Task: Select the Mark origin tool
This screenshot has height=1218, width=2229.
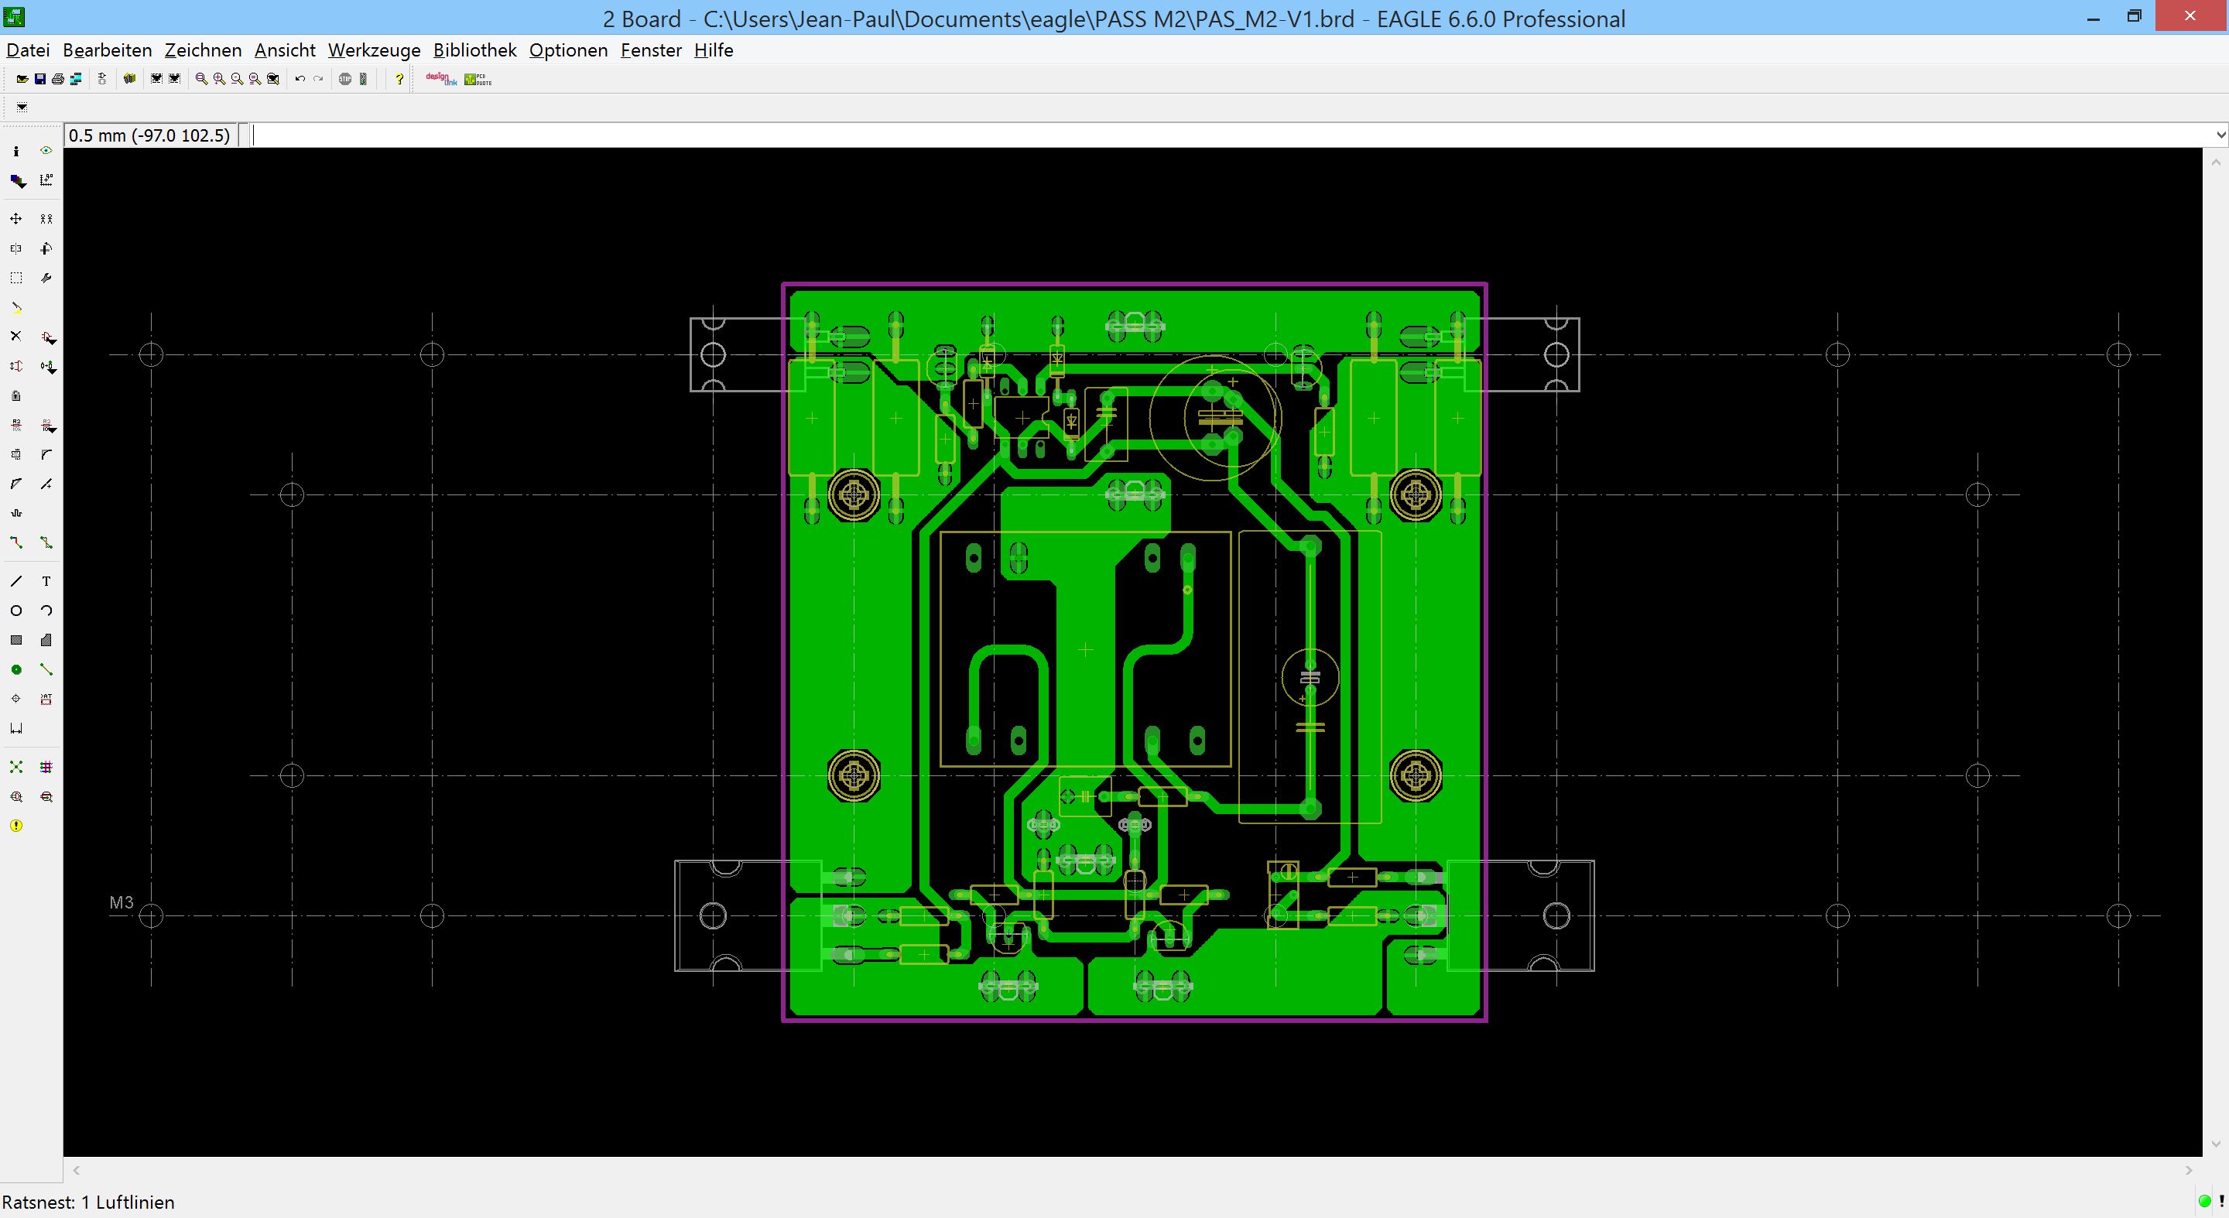Action: pyautogui.click(x=46, y=180)
